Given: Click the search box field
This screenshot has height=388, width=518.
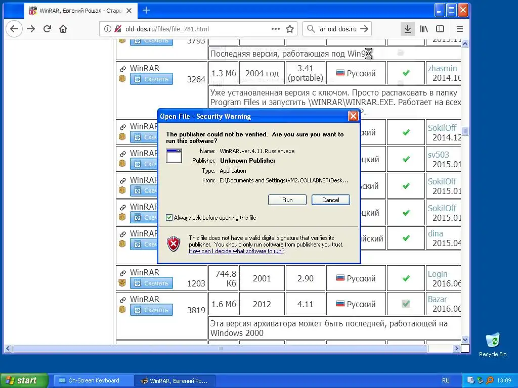Looking at the screenshot, I should tap(337, 29).
